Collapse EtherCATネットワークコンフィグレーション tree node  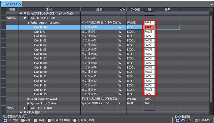coord(21,14)
